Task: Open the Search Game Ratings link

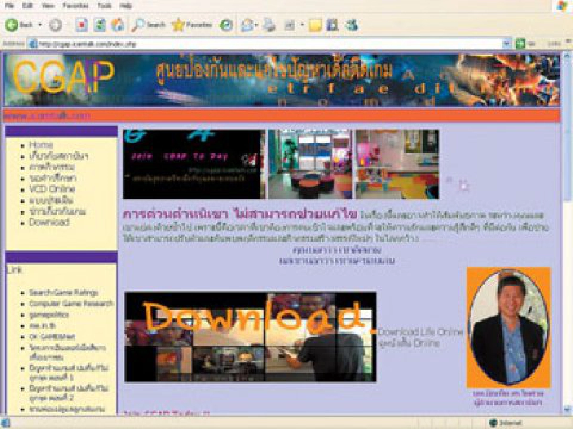Action: pos(63,292)
